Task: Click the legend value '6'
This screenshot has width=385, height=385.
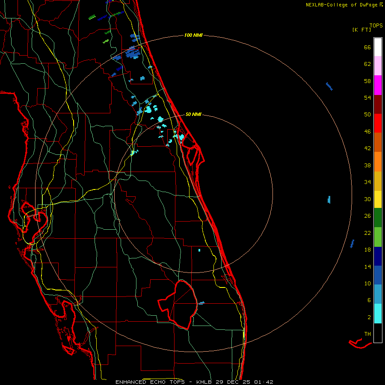Action: [x=369, y=300]
